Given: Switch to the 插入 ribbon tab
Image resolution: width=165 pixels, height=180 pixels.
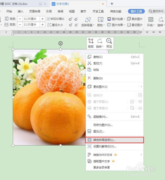Looking at the screenshot, I should coord(20,11).
